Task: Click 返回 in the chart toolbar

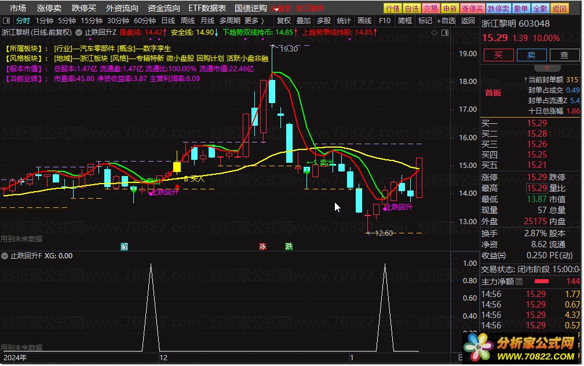Action: pos(468,20)
